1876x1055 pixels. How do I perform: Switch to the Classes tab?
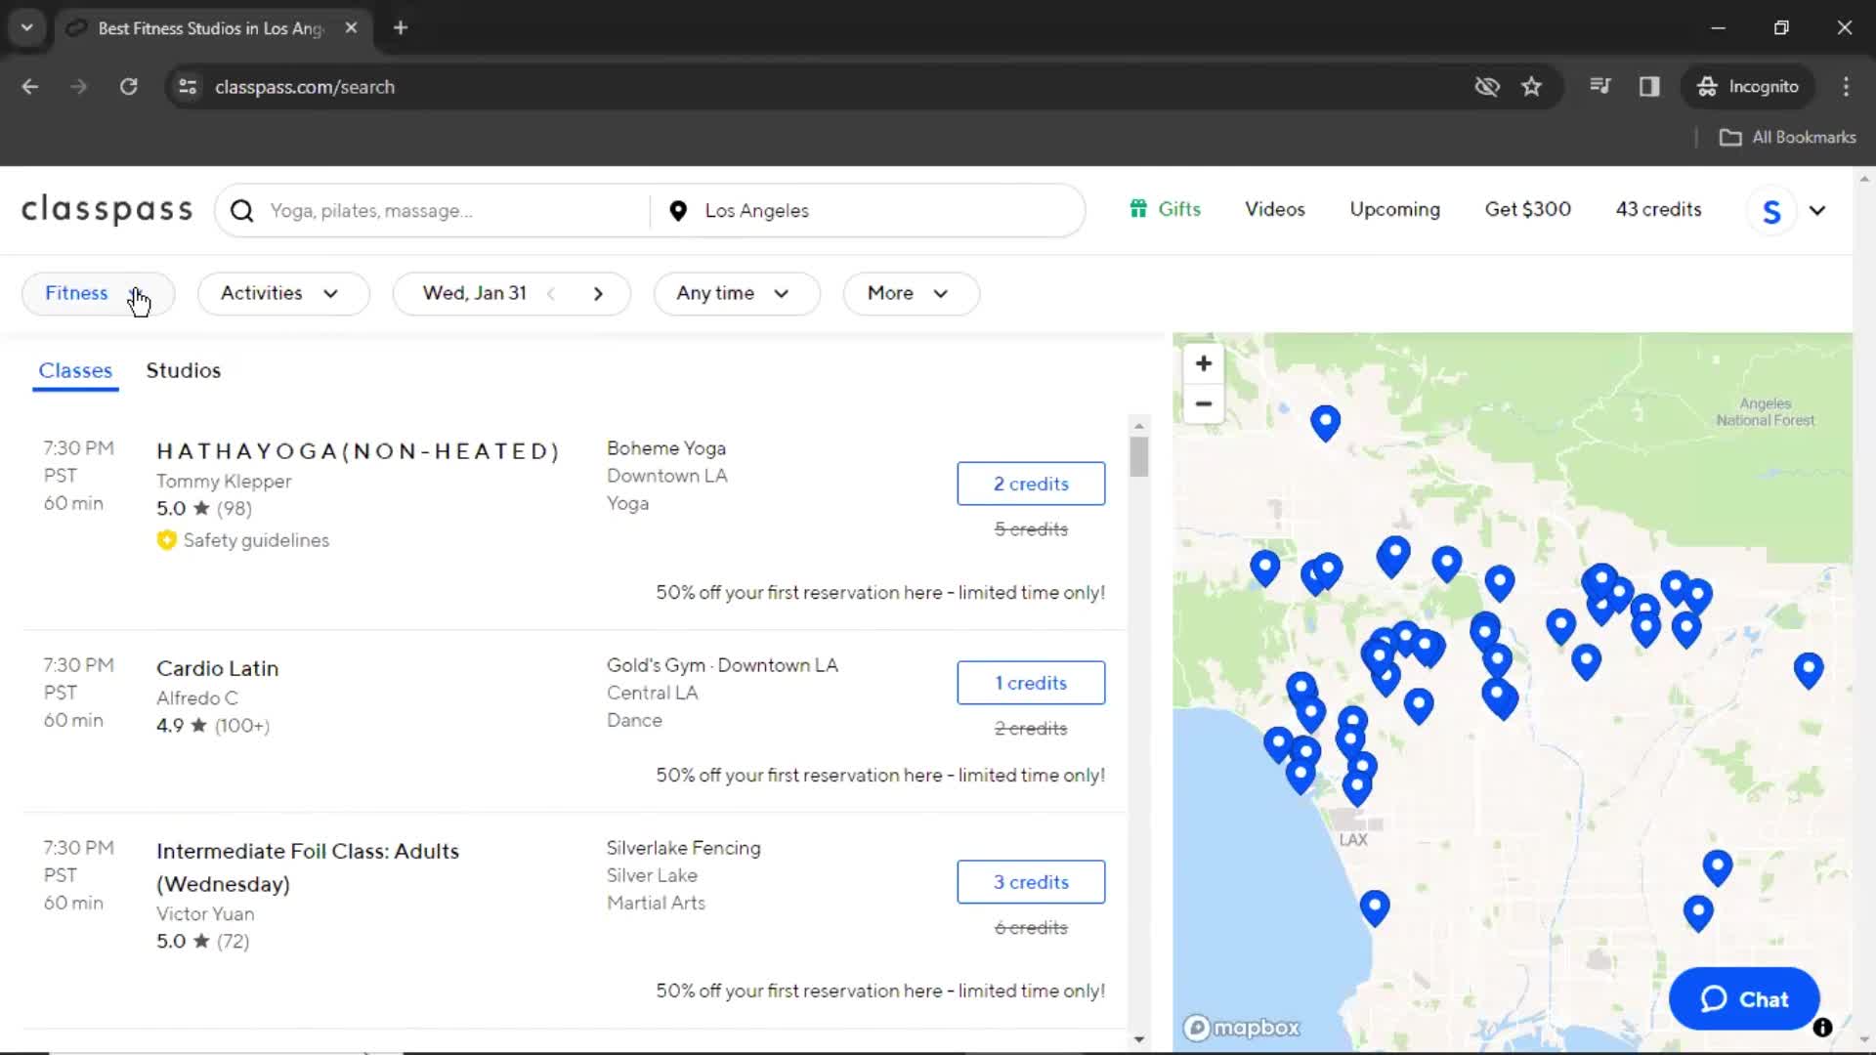click(75, 371)
